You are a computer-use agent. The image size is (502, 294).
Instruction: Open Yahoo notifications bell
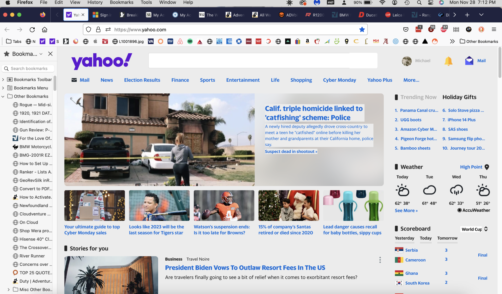pyautogui.click(x=448, y=61)
